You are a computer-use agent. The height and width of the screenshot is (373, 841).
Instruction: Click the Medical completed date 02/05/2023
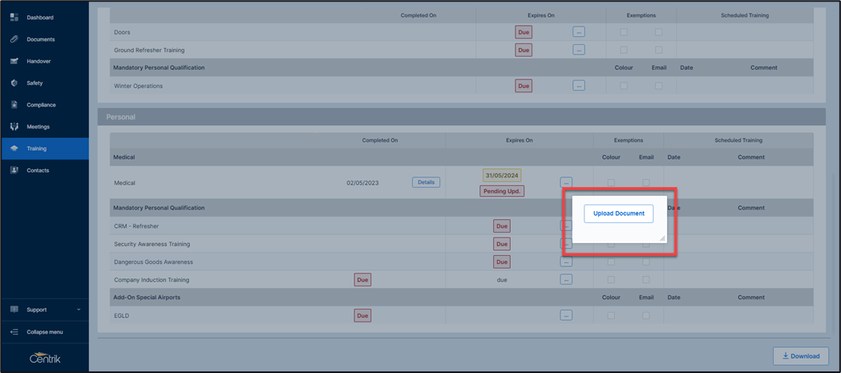362,182
